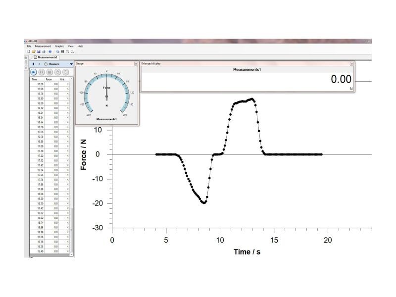Click the New file toolbar icon
Screen dimensions: 396x297
29,51
